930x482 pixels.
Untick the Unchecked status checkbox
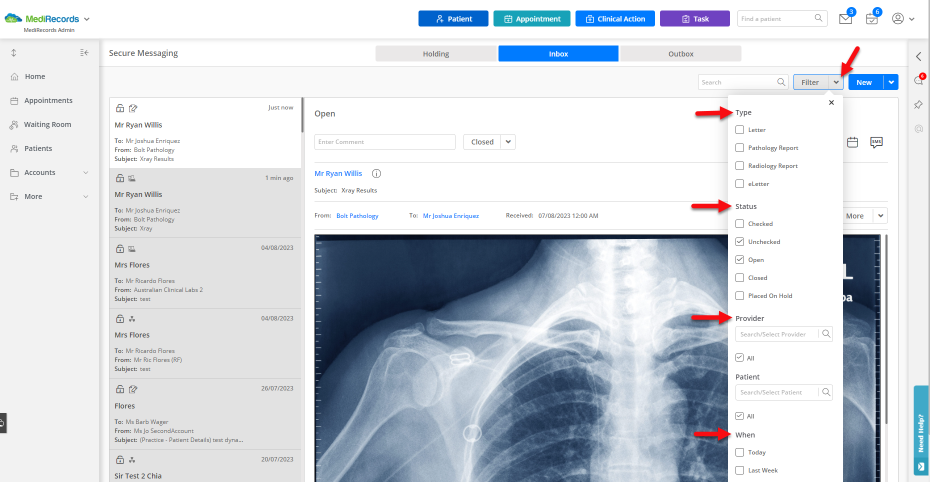pyautogui.click(x=740, y=241)
